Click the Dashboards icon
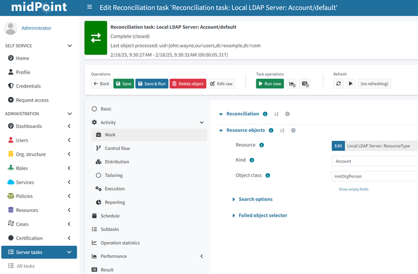The image size is (418, 274). point(11,126)
